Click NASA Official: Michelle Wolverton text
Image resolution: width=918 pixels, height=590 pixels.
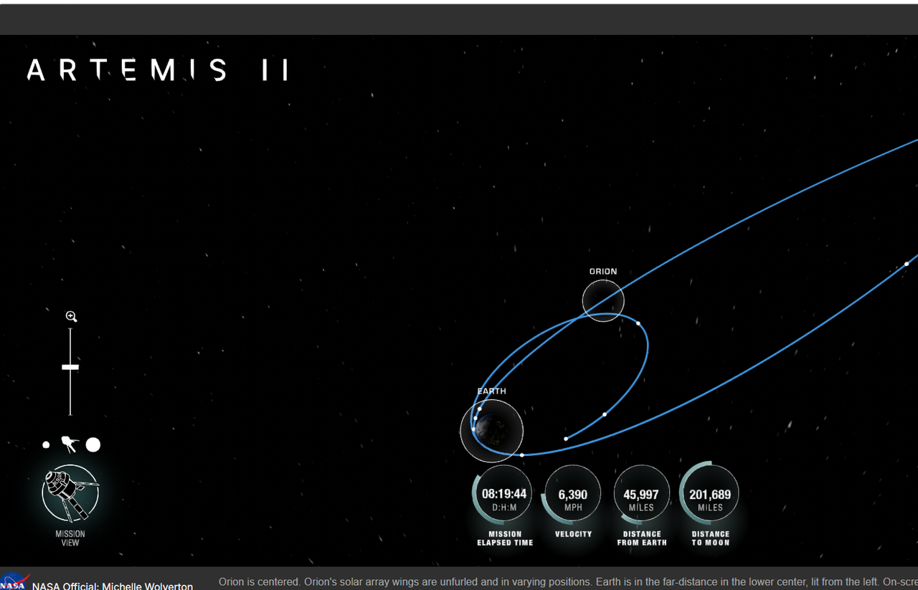point(113,586)
